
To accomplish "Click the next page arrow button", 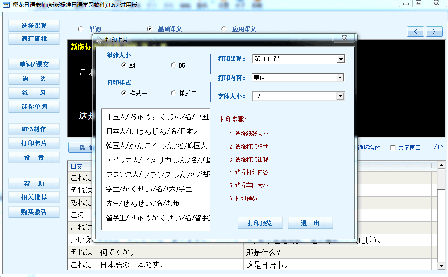I will (x=434, y=32).
